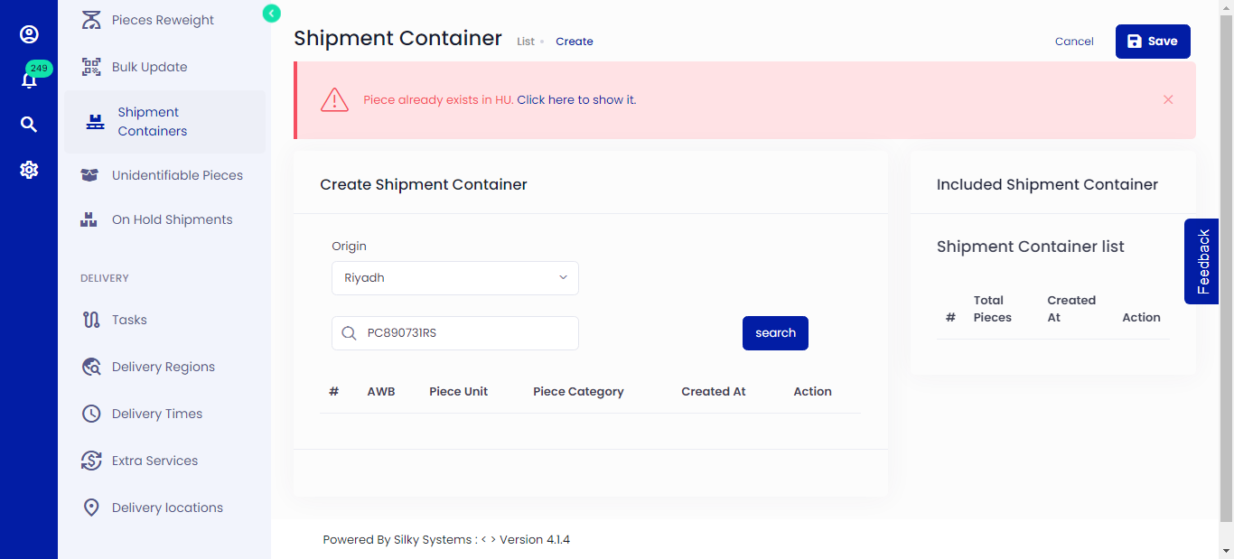Select the Bulk Update icon
The image size is (1234, 559).
[91, 66]
